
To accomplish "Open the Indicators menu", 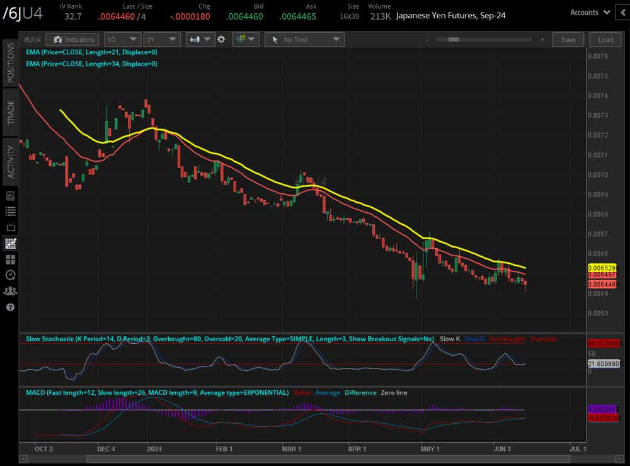I will click(x=73, y=40).
